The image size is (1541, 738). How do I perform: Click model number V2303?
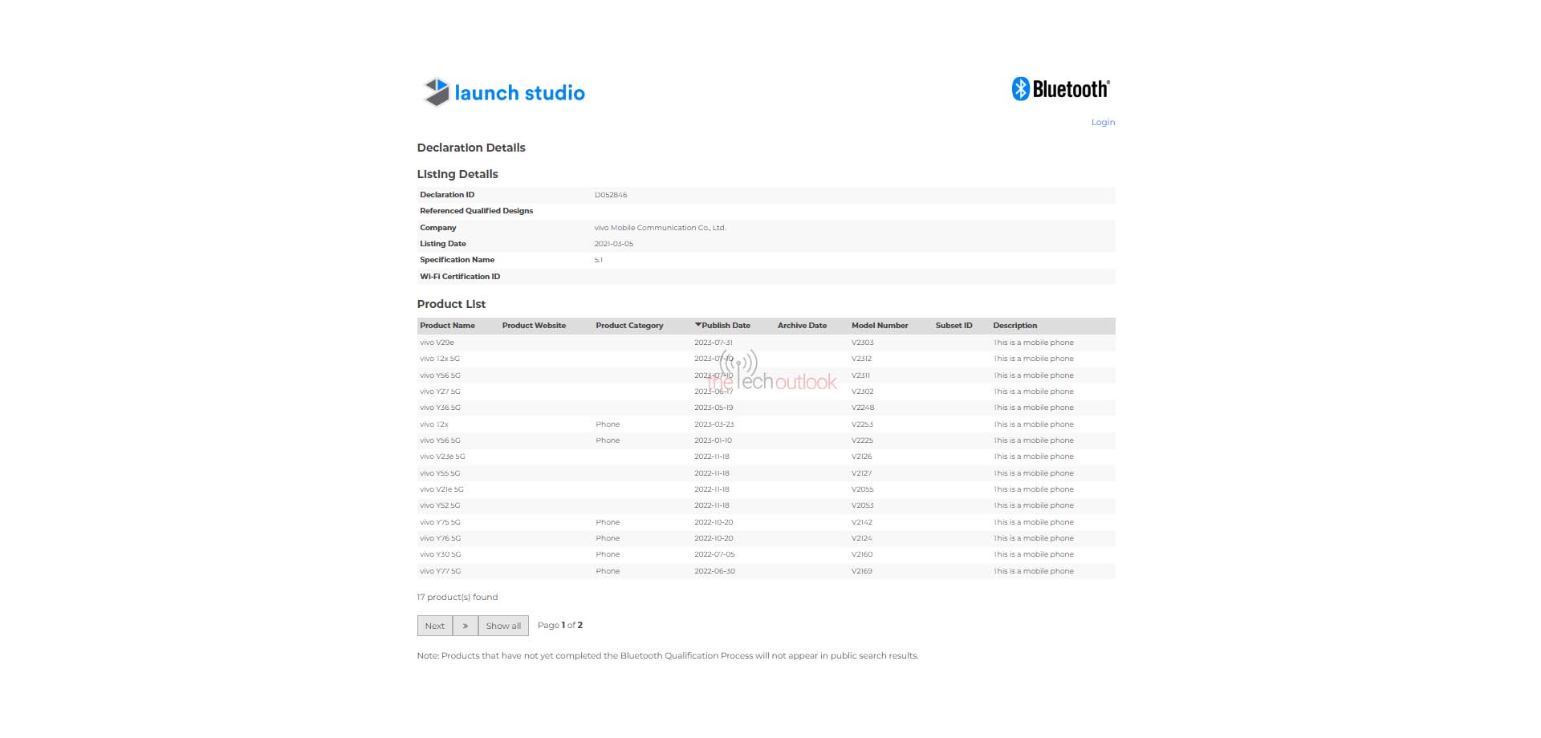pyautogui.click(x=862, y=343)
